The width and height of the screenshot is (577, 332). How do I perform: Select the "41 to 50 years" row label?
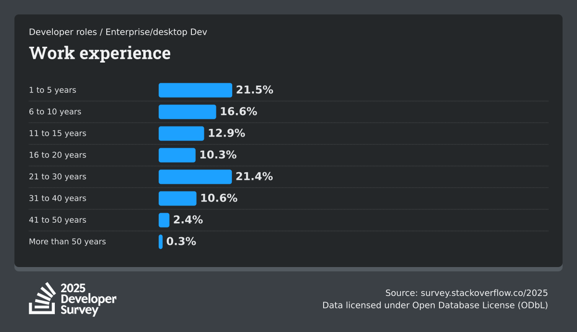coord(58,220)
